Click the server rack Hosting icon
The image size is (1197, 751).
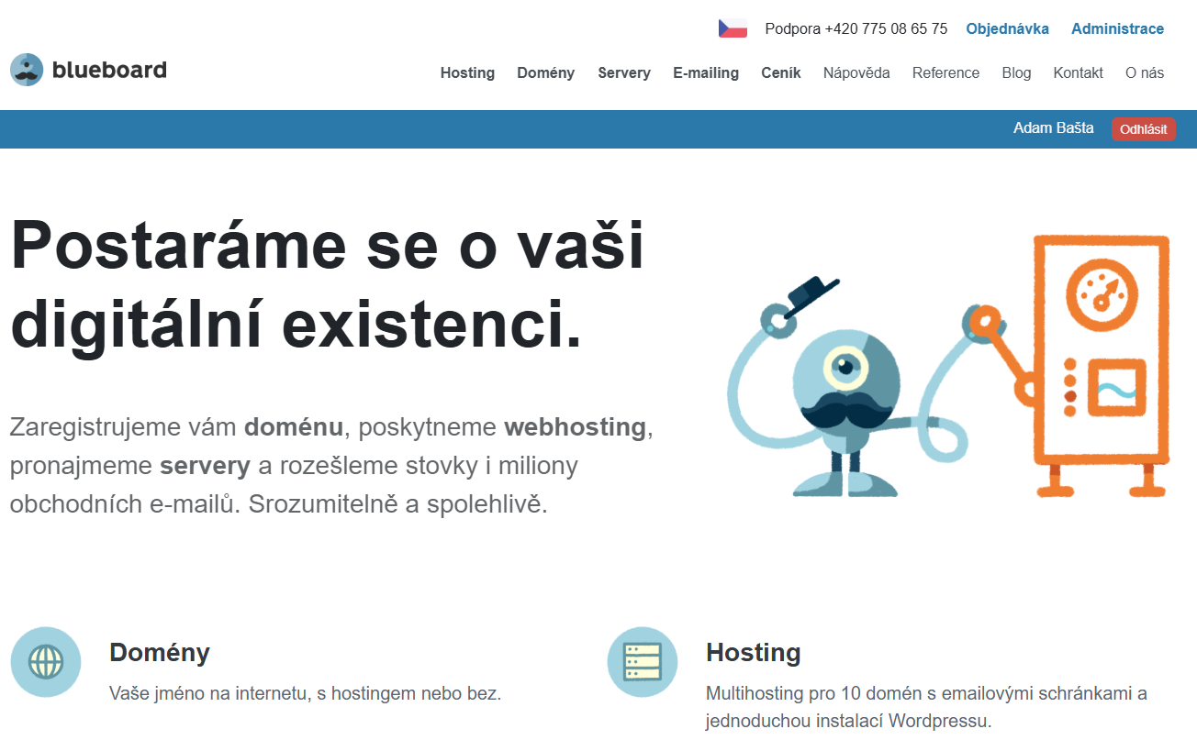[642, 661]
